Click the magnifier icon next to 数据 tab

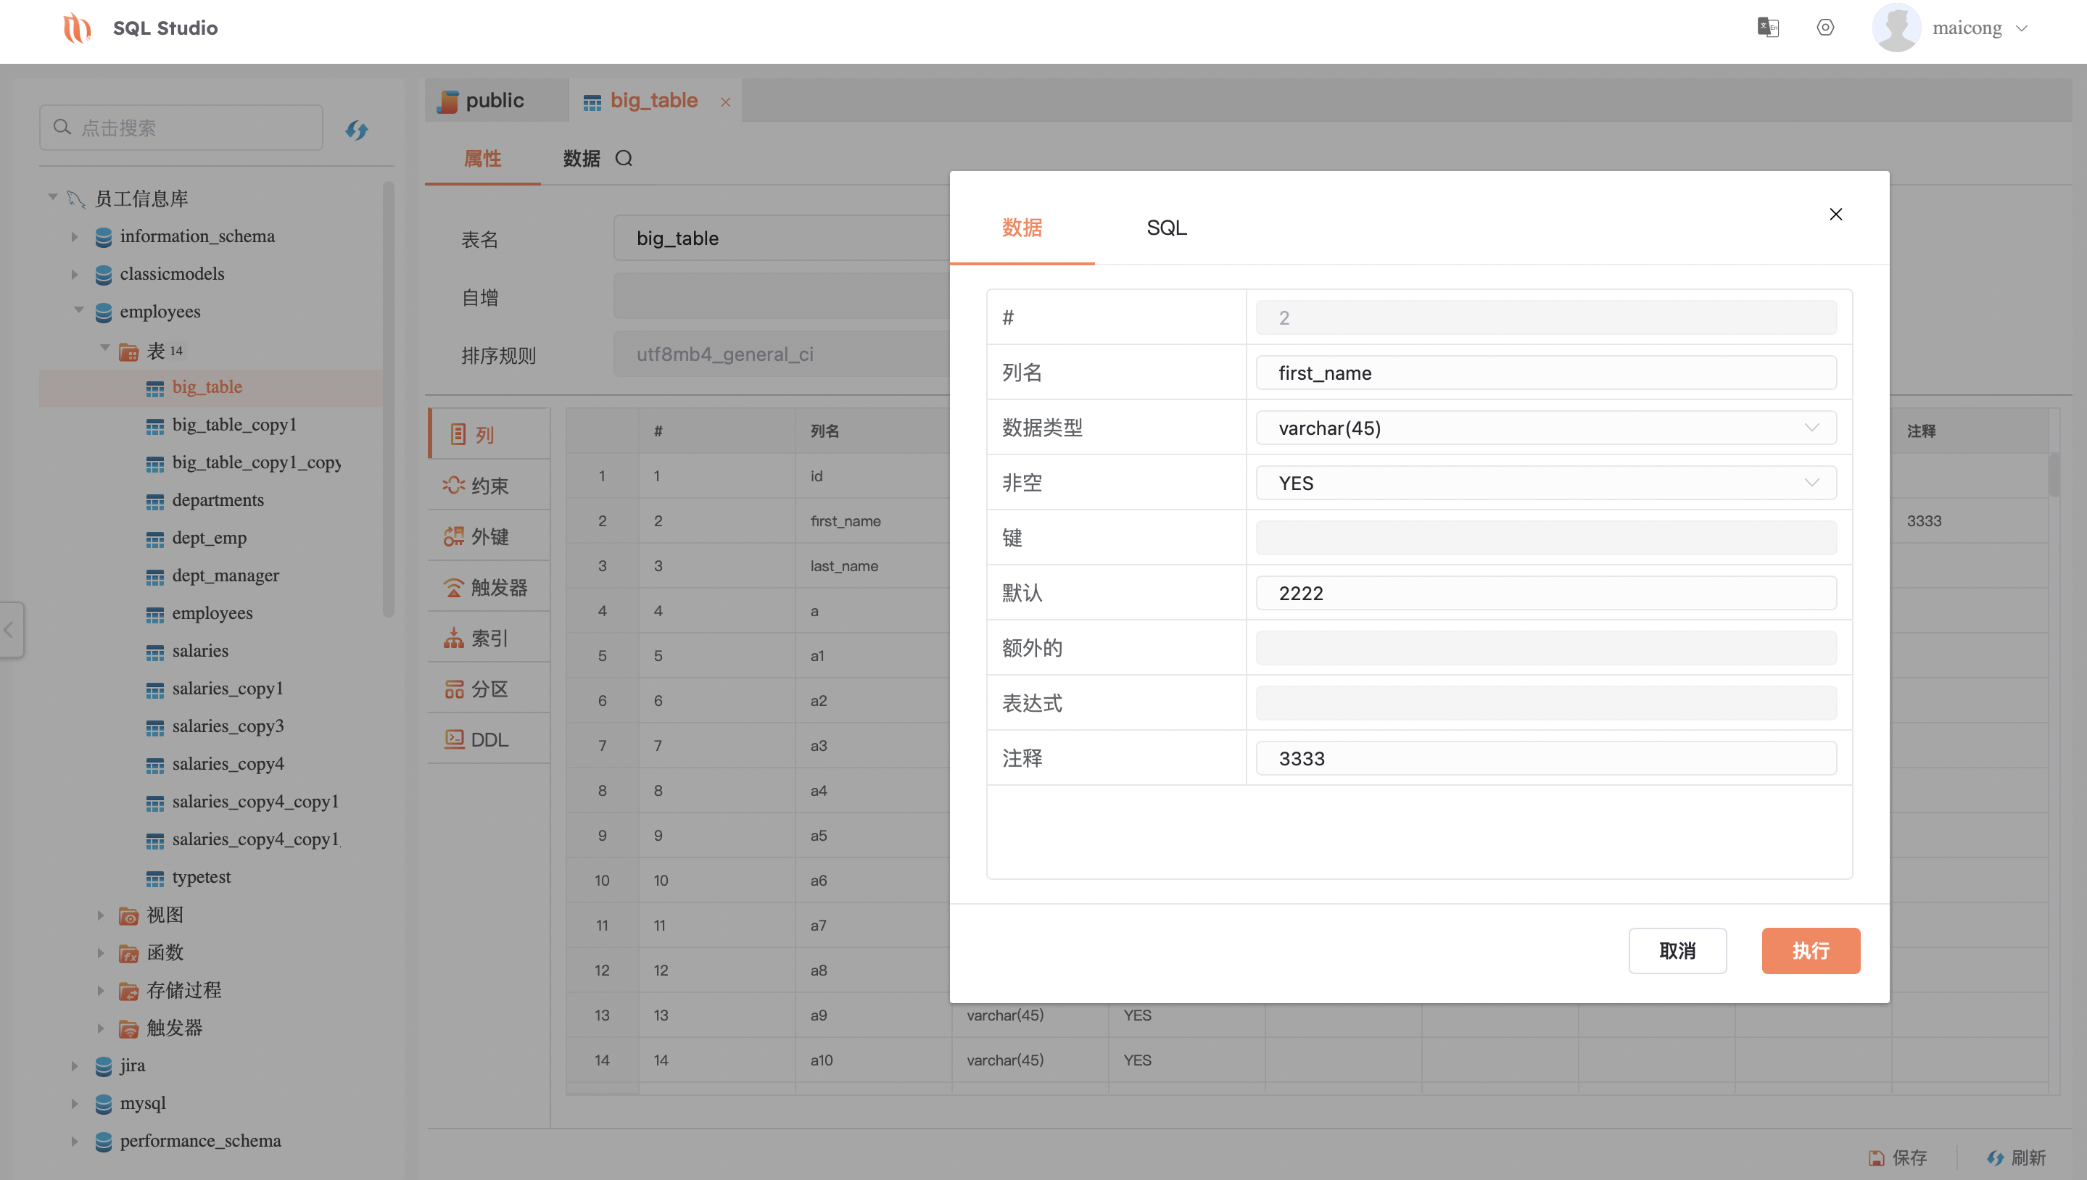tap(624, 158)
